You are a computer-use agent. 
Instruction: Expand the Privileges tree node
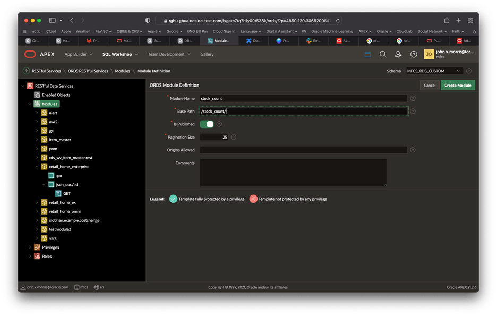coord(30,247)
